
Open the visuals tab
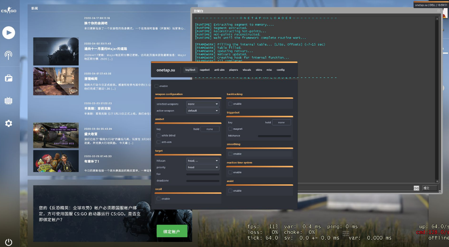[247, 70]
